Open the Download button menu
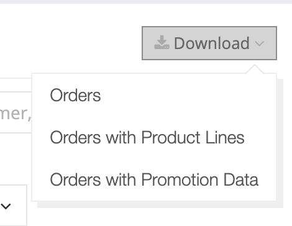 click(209, 43)
